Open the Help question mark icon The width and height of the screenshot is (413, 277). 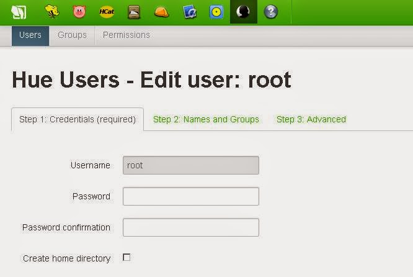(271, 12)
